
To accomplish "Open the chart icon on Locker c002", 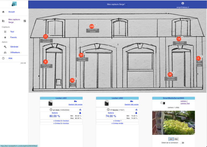I will 136,110.
